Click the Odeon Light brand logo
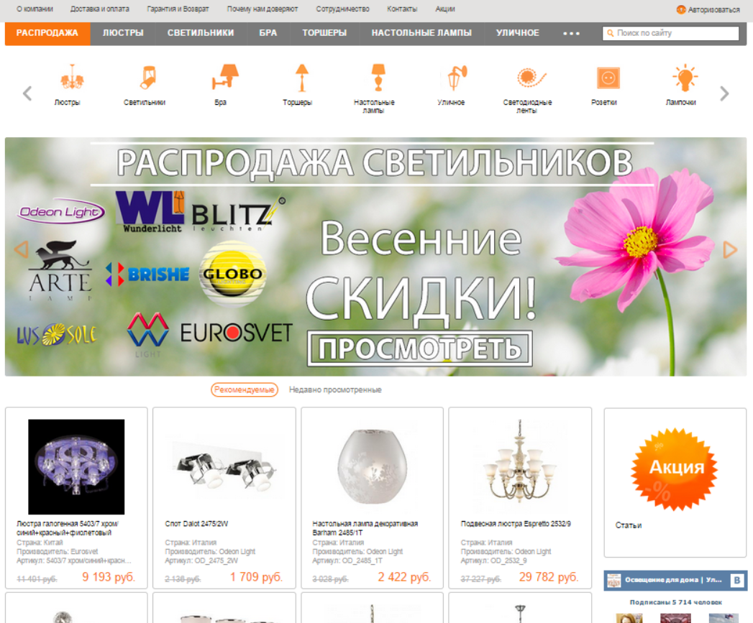This screenshot has height=623, width=753. [x=61, y=212]
